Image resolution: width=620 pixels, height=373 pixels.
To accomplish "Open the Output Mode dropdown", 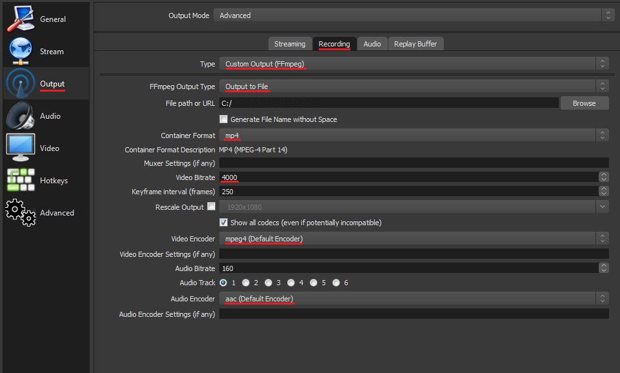I will point(414,15).
